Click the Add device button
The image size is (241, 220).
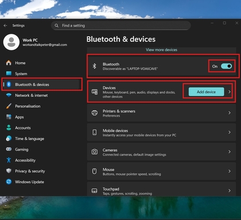pos(206,92)
